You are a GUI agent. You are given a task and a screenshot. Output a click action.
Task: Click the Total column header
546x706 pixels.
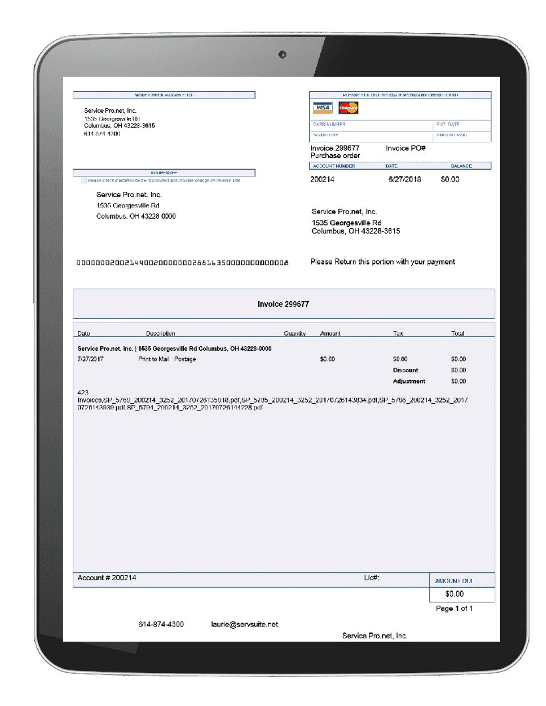[458, 334]
